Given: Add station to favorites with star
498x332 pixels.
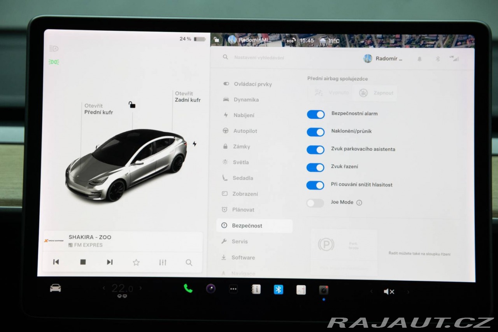Looking at the screenshot, I should tap(136, 262).
